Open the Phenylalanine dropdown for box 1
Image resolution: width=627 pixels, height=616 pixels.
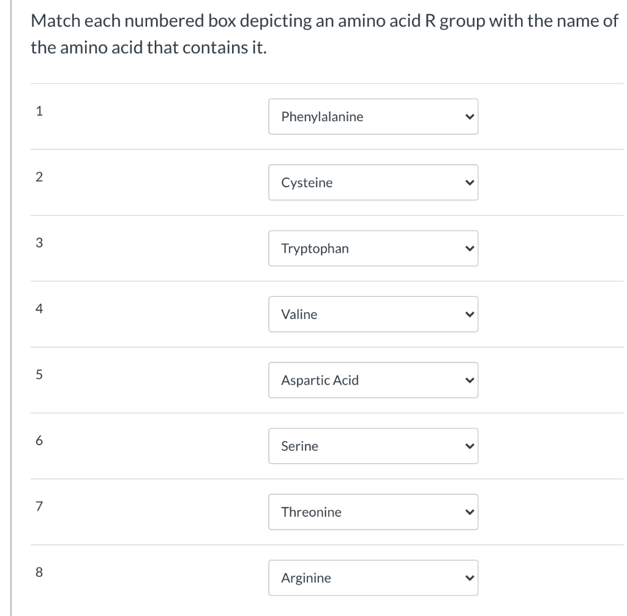[372, 117]
